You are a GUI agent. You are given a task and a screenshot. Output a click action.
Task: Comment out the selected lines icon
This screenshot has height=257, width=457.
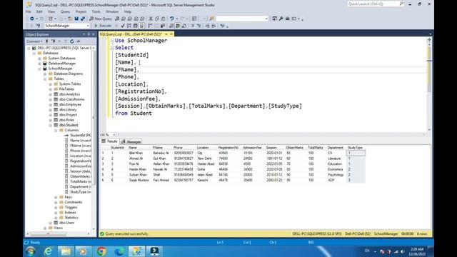pos(193,26)
